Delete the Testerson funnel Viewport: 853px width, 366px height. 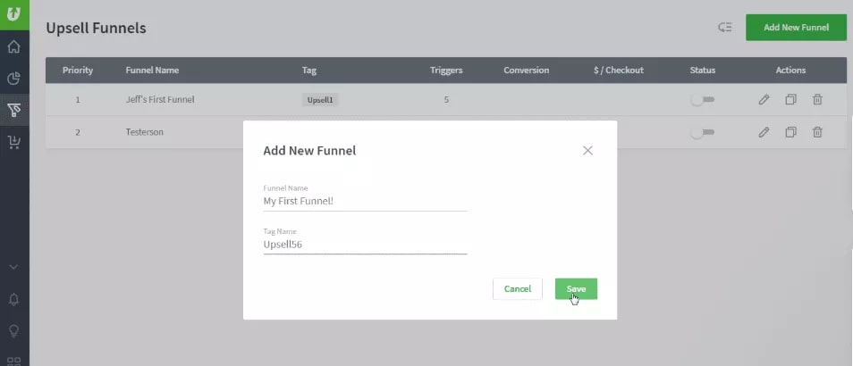817,132
